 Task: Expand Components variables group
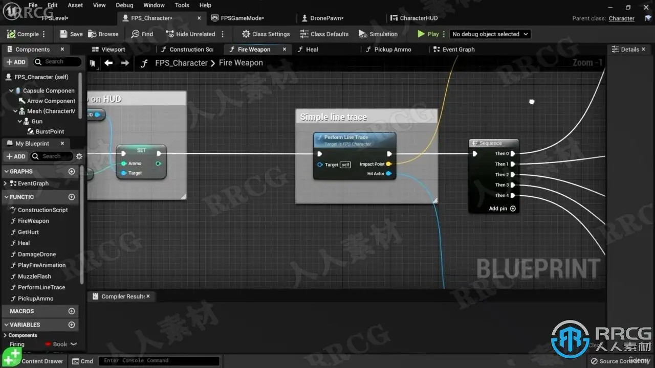[x=5, y=335]
